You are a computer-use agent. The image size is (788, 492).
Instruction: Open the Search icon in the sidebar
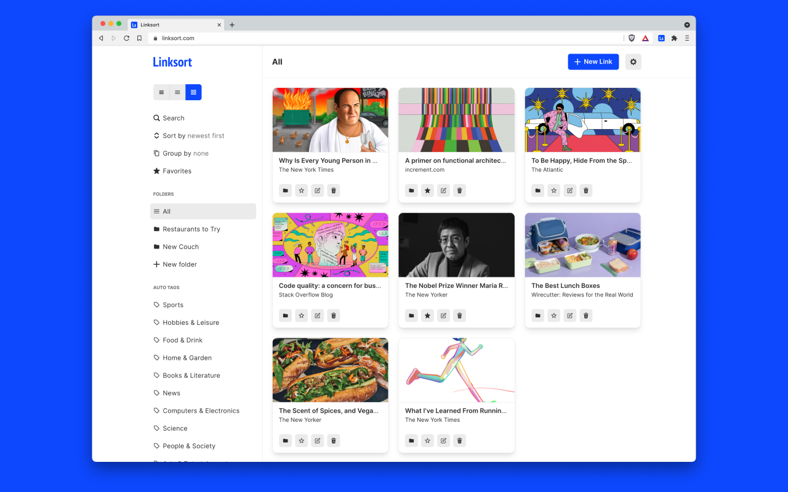[169, 117]
